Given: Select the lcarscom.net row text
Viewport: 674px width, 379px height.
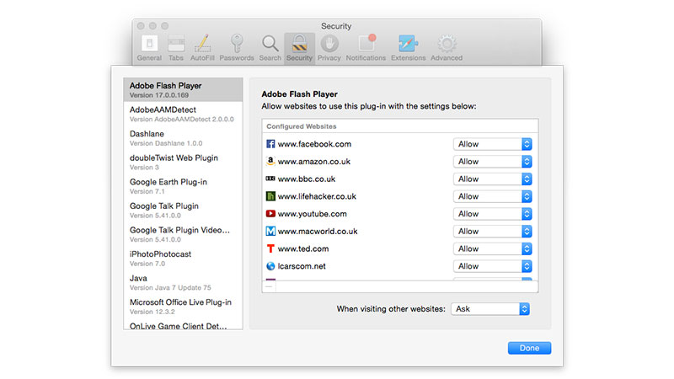Looking at the screenshot, I should coord(302,266).
